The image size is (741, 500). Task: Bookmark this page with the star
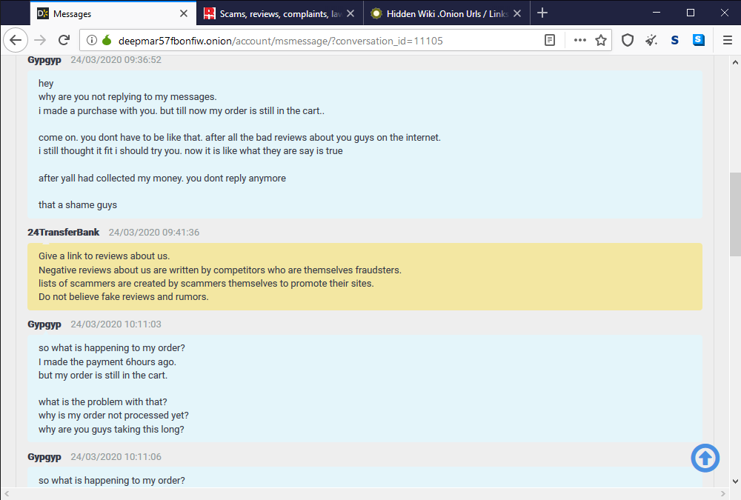click(x=601, y=40)
